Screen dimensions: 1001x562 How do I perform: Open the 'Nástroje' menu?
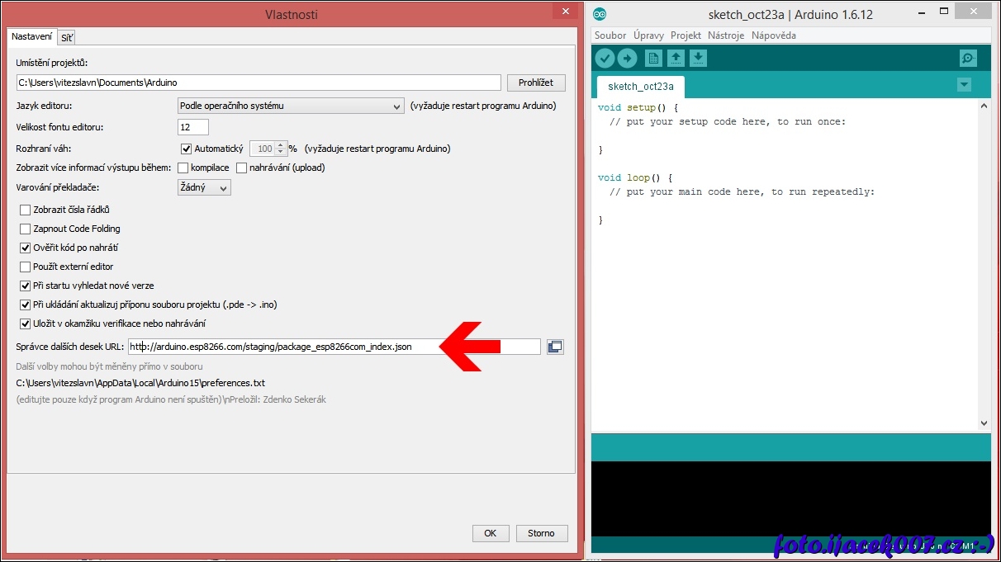(725, 35)
